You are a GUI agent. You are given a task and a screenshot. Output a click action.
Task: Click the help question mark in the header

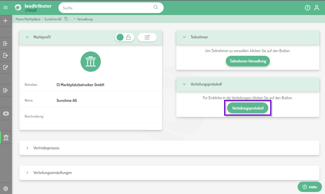[308, 8]
